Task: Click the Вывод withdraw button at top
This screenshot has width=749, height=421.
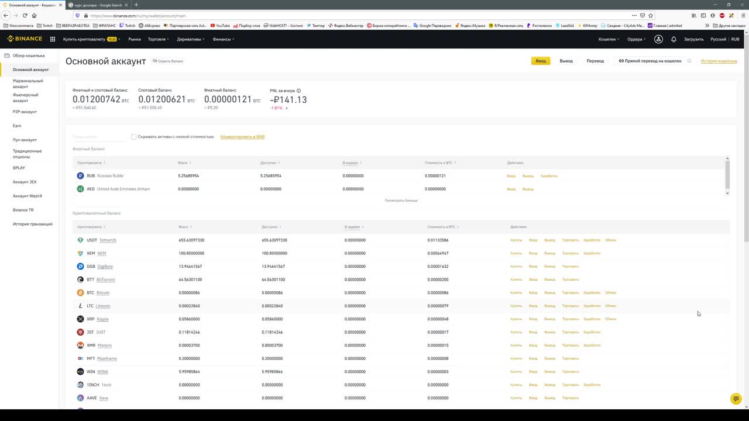Action: click(566, 61)
